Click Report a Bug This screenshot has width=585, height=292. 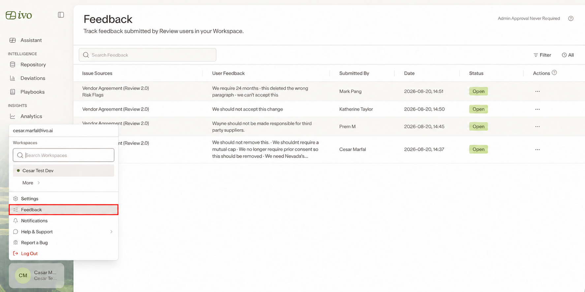coord(64,243)
